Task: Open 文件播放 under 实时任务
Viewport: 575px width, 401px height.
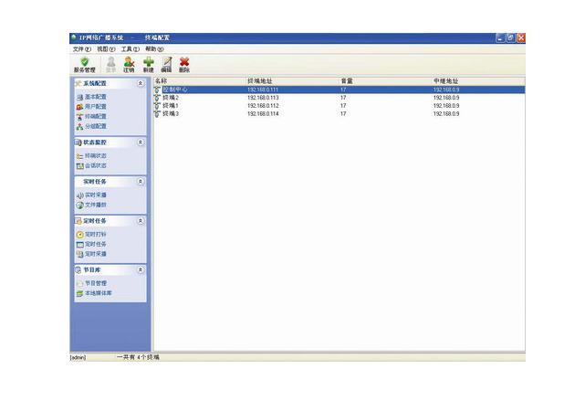Action: coord(91,206)
